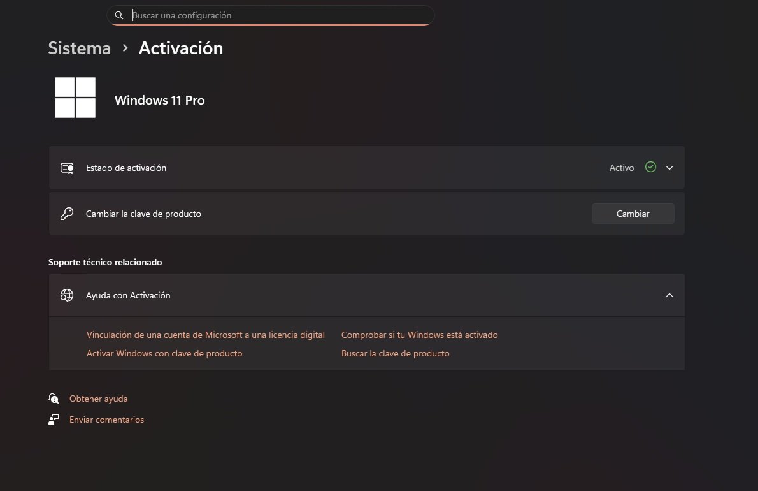
Task: Click the search magnifier icon
Action: point(119,15)
